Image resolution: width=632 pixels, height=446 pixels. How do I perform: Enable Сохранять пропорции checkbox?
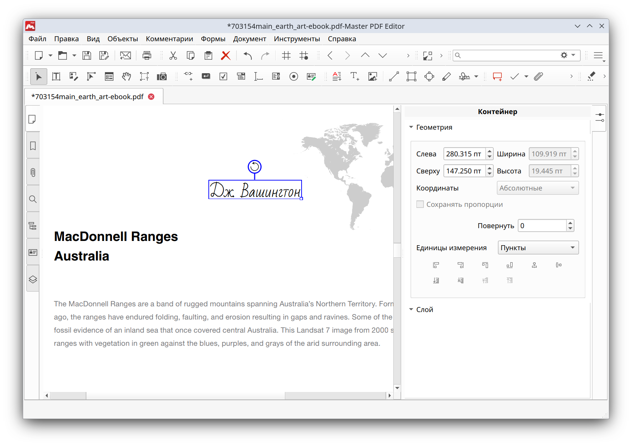[420, 204]
